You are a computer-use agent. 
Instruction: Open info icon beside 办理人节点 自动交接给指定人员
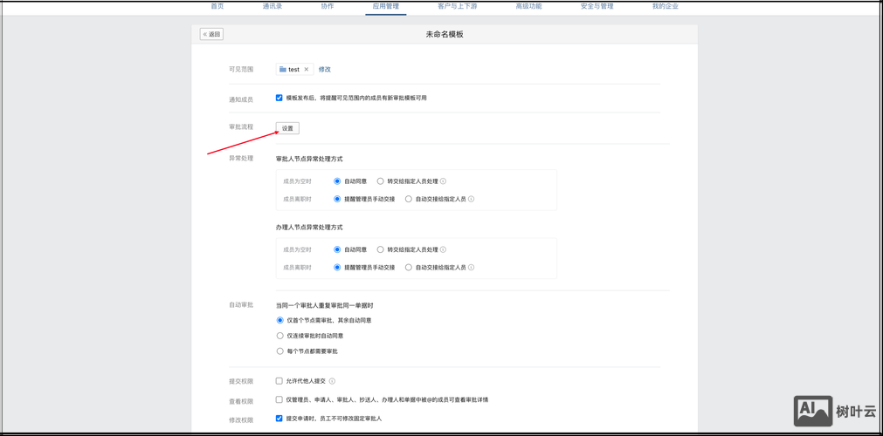pyautogui.click(x=472, y=267)
